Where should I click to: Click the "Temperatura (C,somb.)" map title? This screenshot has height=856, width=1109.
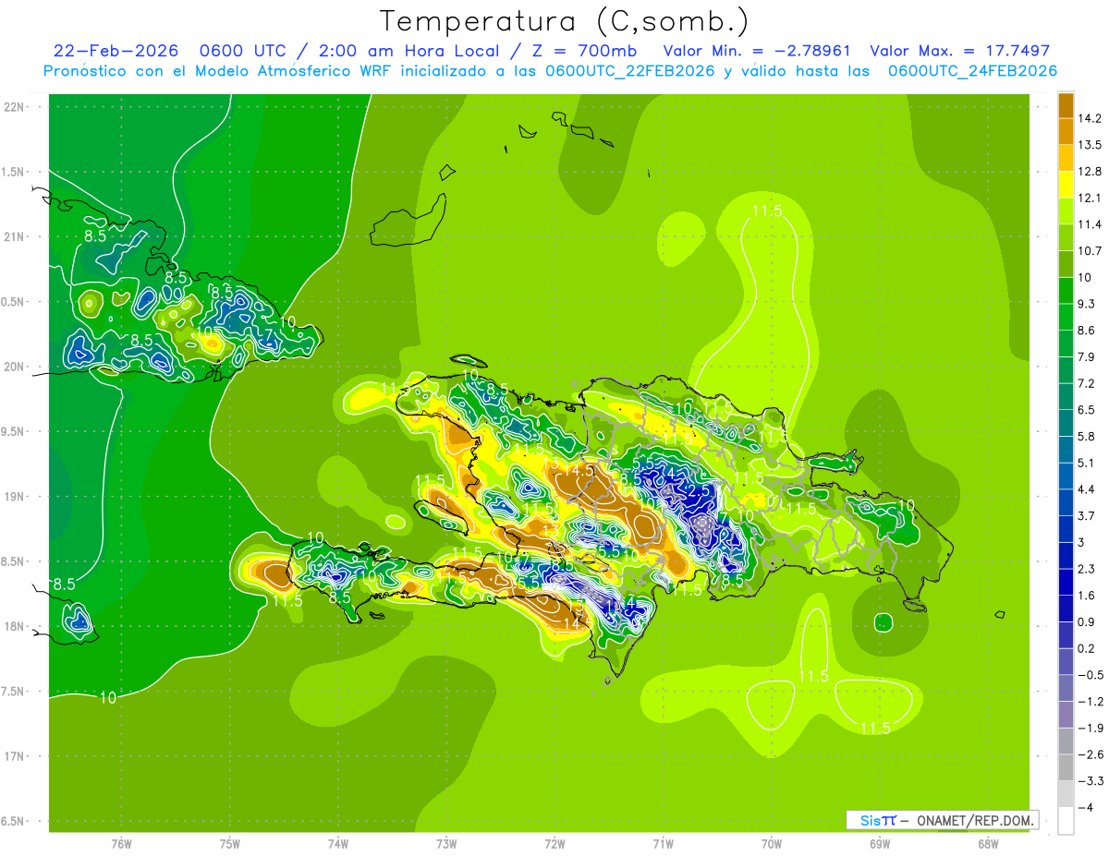click(565, 21)
